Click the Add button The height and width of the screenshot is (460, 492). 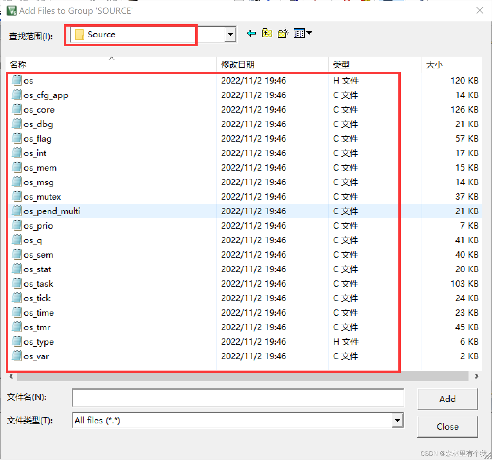pos(448,399)
